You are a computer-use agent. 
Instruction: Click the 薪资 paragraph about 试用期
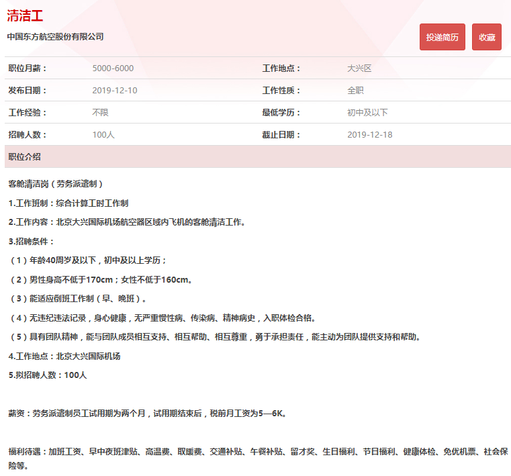coord(148,413)
